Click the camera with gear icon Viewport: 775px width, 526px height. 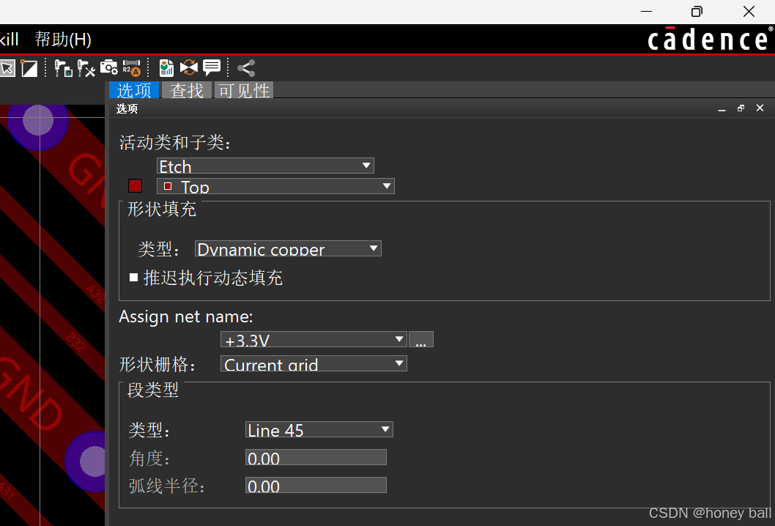pos(108,67)
